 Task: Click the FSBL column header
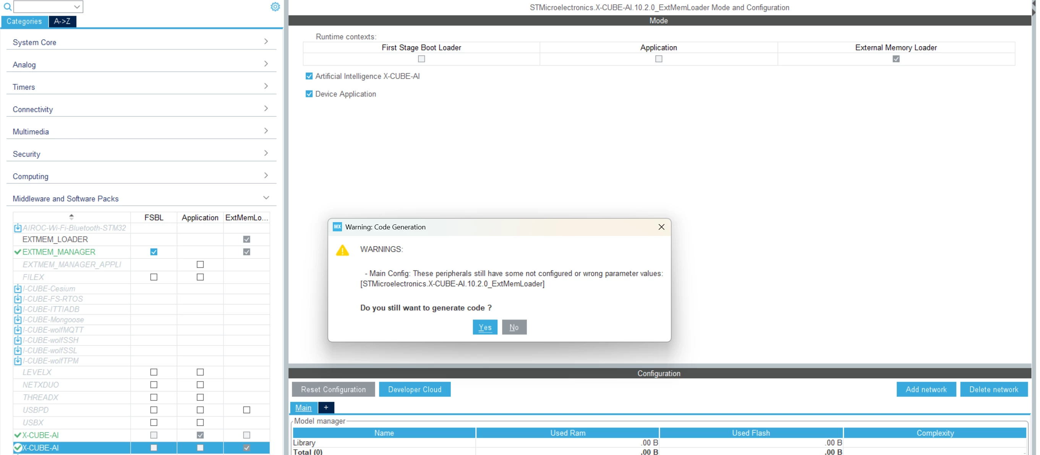point(154,218)
